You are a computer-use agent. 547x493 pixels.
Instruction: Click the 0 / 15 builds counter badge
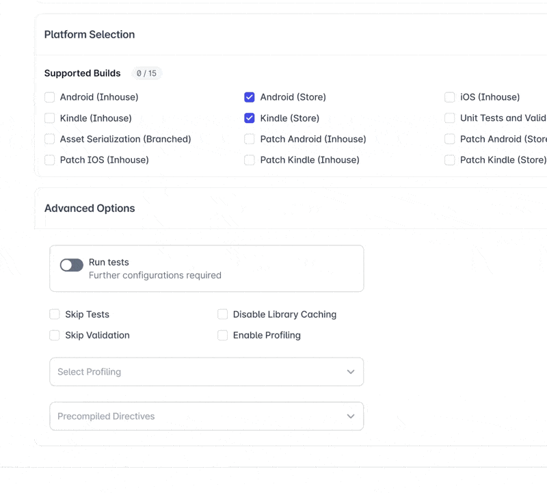pyautogui.click(x=146, y=73)
